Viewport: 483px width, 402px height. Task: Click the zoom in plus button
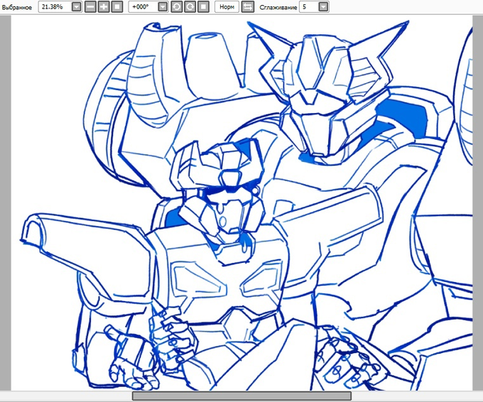pos(104,7)
